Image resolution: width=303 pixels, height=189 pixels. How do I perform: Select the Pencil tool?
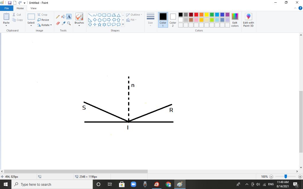click(58, 17)
